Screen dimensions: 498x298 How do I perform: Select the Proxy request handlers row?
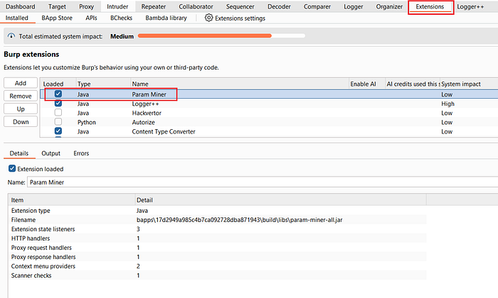218,248
